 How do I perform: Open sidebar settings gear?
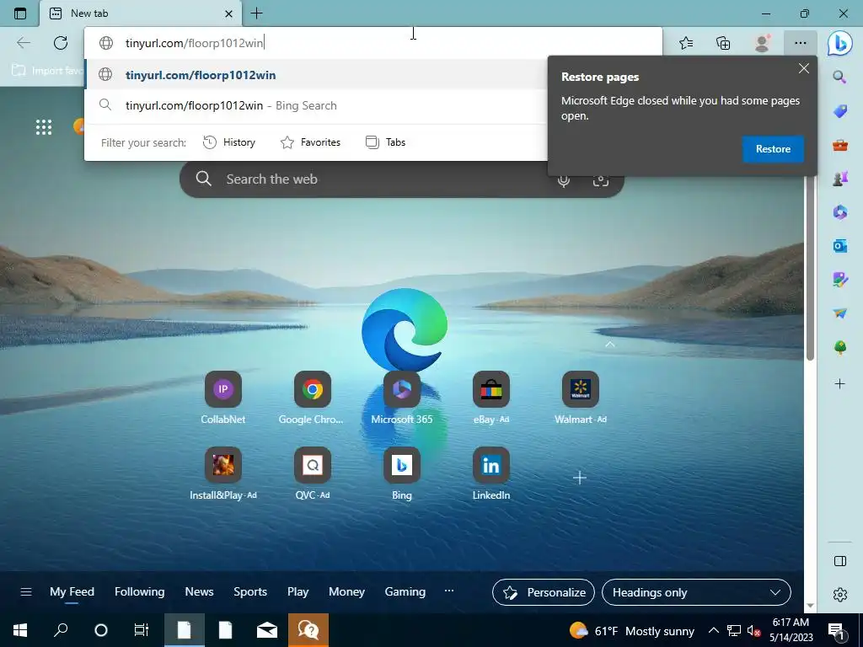[840, 595]
